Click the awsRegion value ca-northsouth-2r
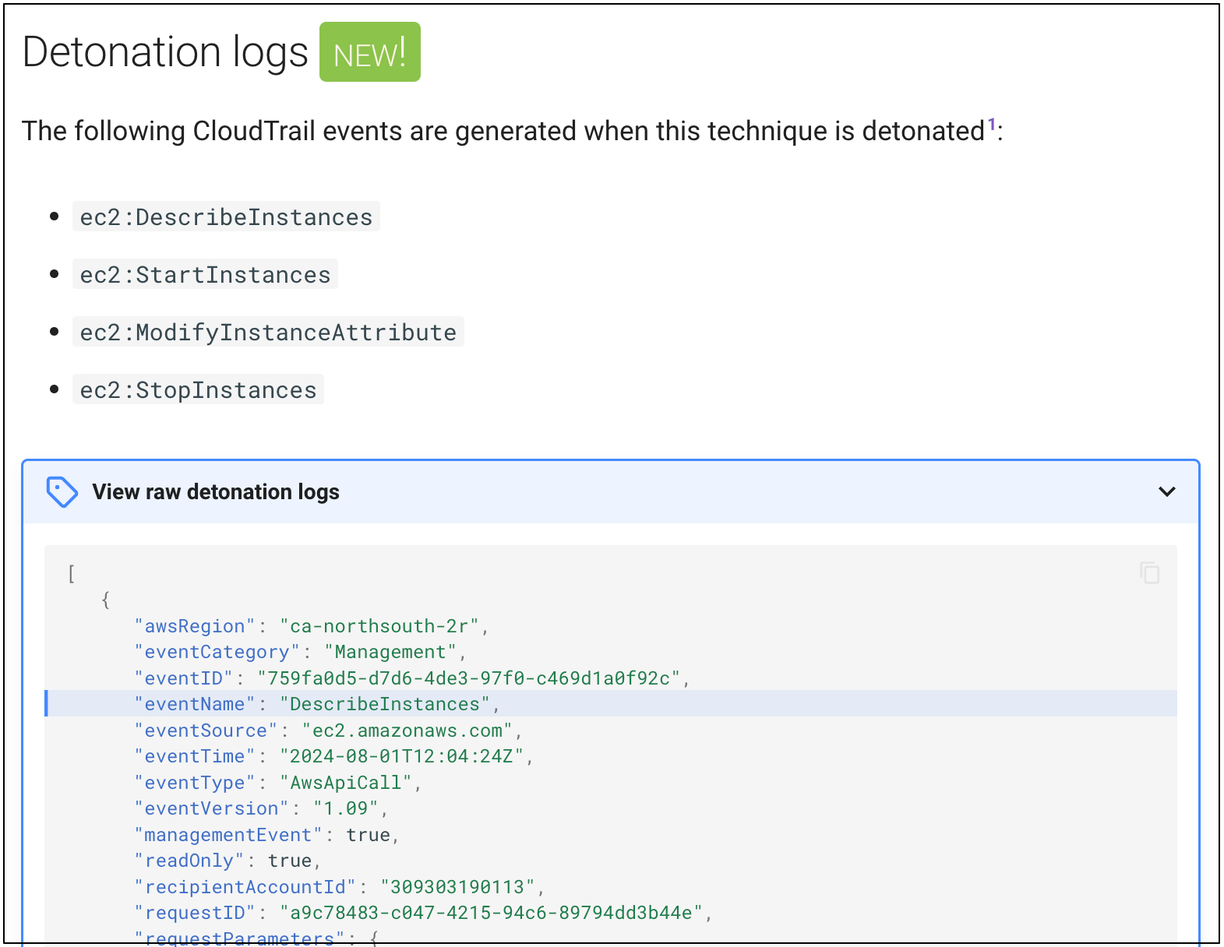 coord(379,626)
